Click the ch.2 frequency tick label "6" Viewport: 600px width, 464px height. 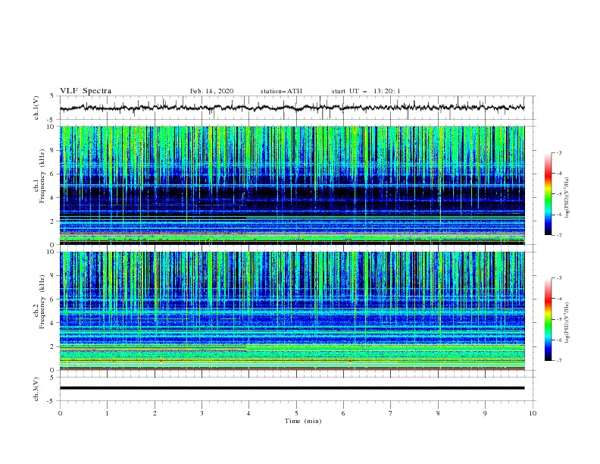coord(52,299)
